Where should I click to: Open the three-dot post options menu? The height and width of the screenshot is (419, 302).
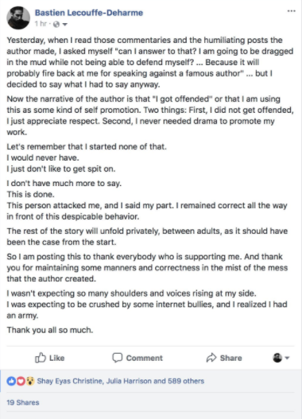(x=291, y=11)
